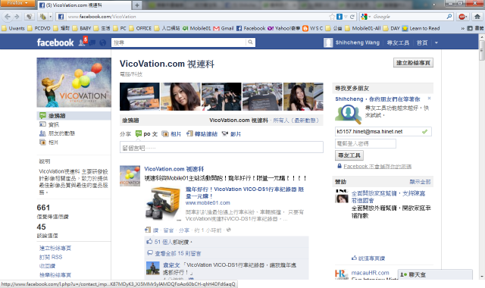
Task: Click Shihcheng Wang's profile avatar in header
Action: tap(328, 42)
